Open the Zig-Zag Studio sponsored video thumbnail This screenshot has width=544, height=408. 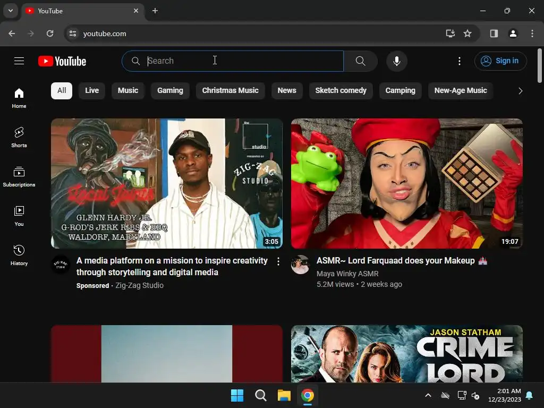(167, 183)
